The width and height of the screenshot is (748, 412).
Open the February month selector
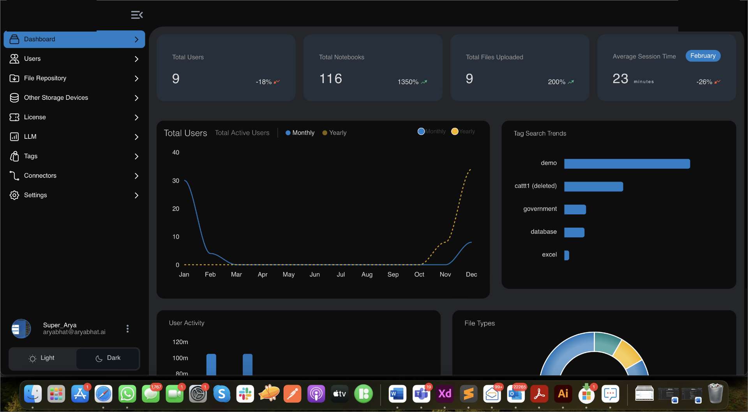click(x=703, y=56)
